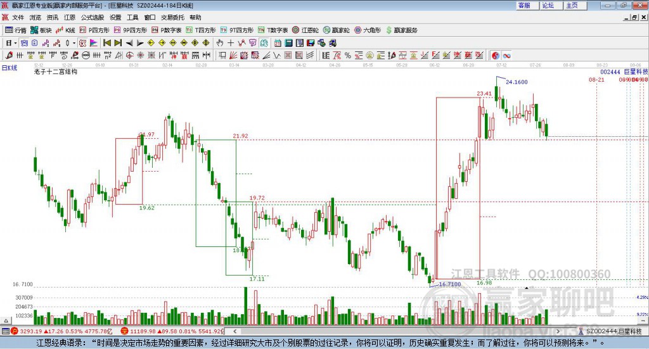The width and height of the screenshot is (649, 349).
Task: Open the 行情 market quotes view
Action: click(x=16, y=30)
